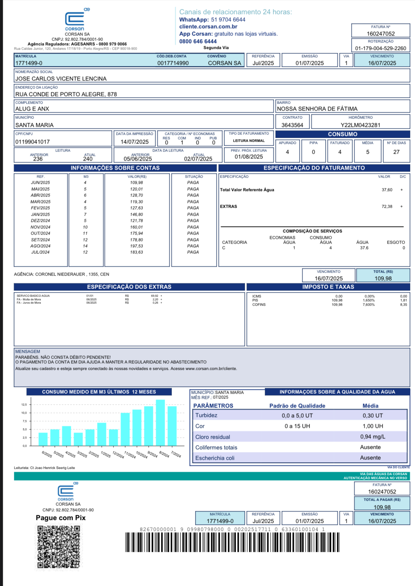Click the Roteirização code field

coord(381,48)
